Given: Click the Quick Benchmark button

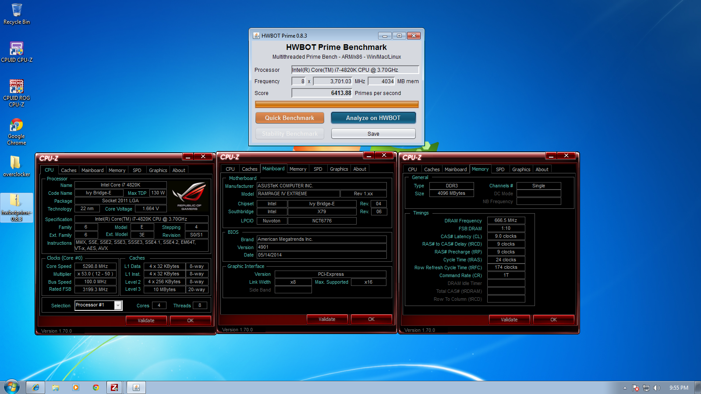Looking at the screenshot, I should (290, 118).
